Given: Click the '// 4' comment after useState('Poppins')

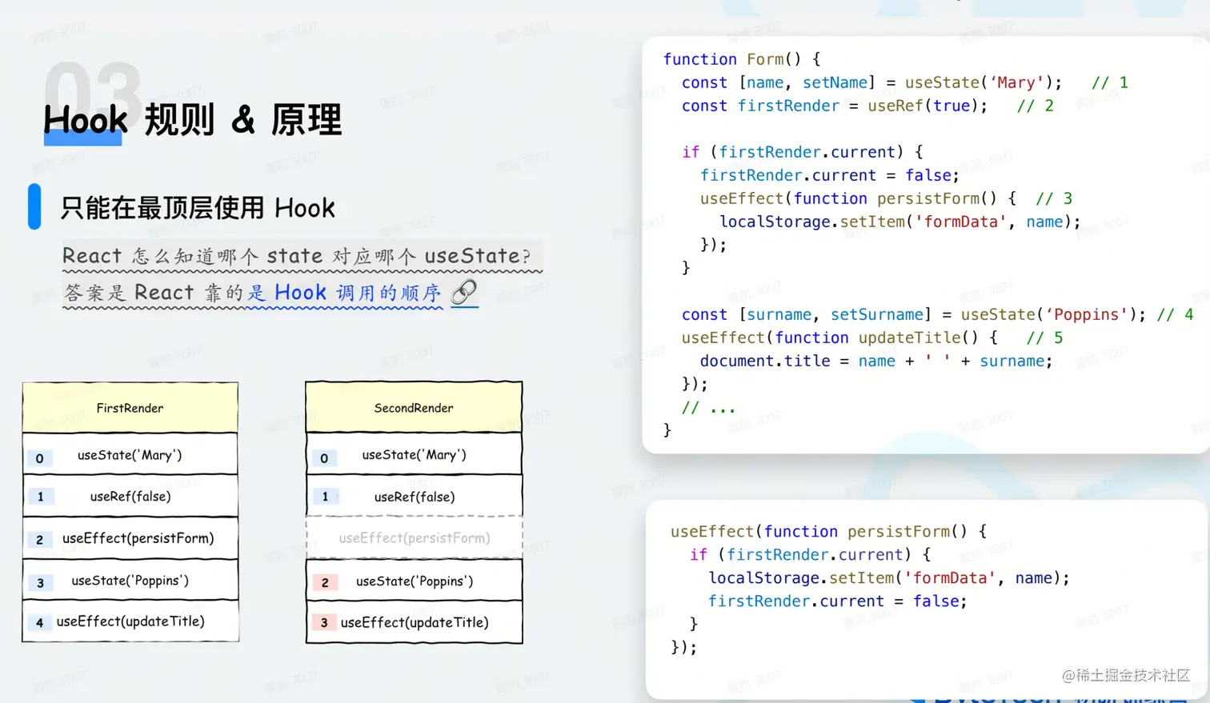Looking at the screenshot, I should coord(1175,314).
